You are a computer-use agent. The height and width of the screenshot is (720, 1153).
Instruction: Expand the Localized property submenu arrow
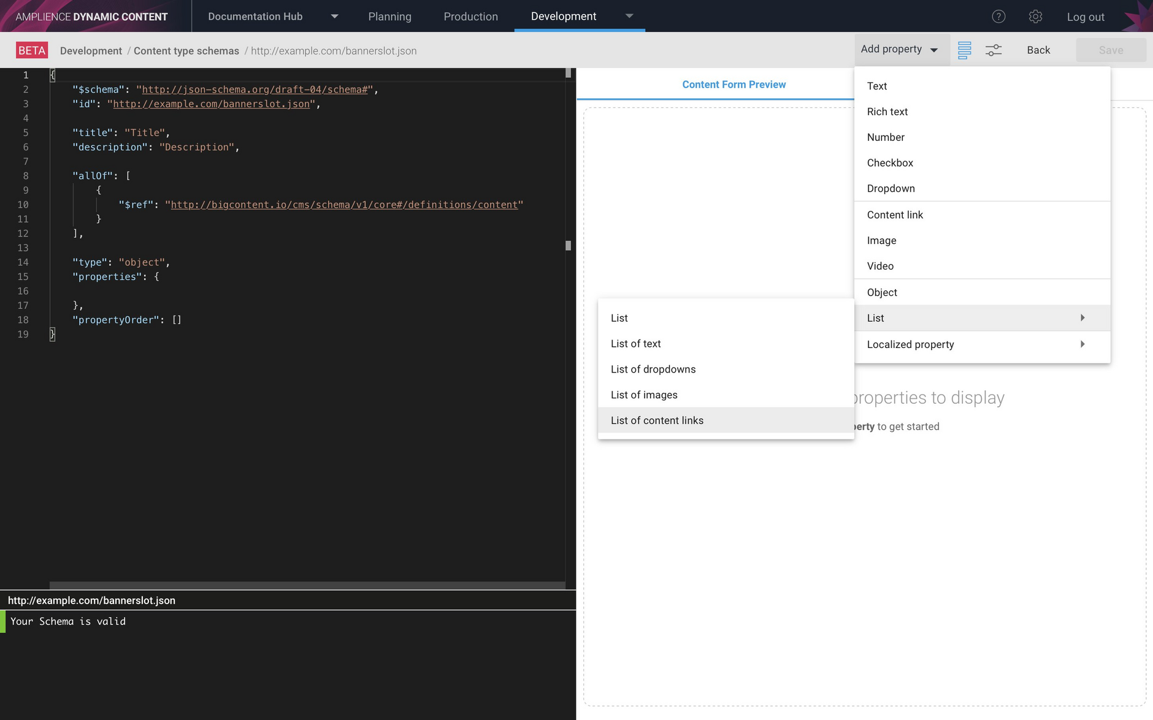click(x=1082, y=344)
